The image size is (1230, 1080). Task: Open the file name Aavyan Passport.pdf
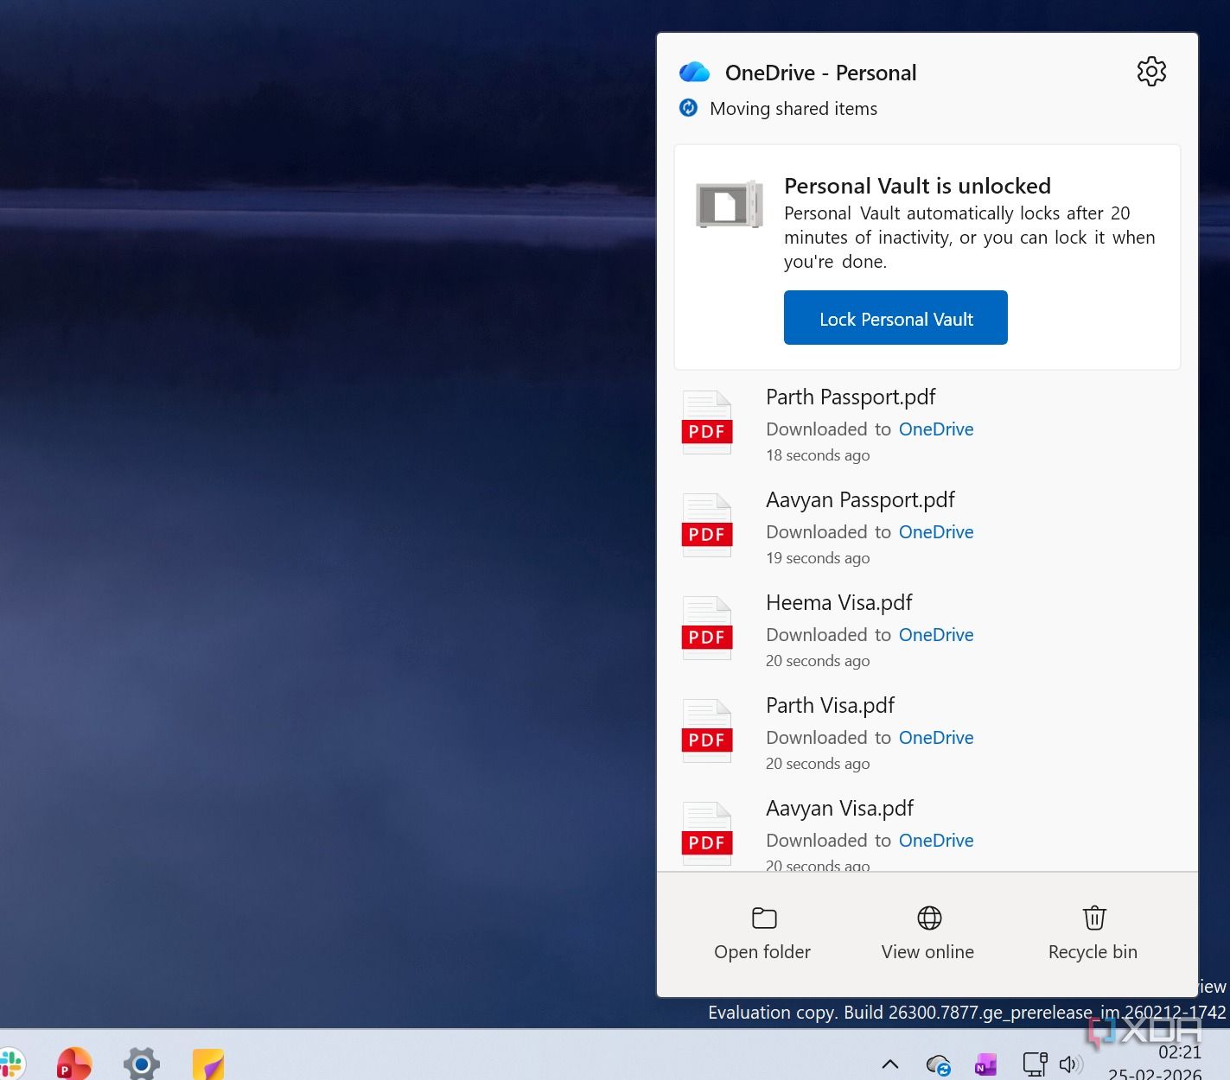pyautogui.click(x=860, y=500)
